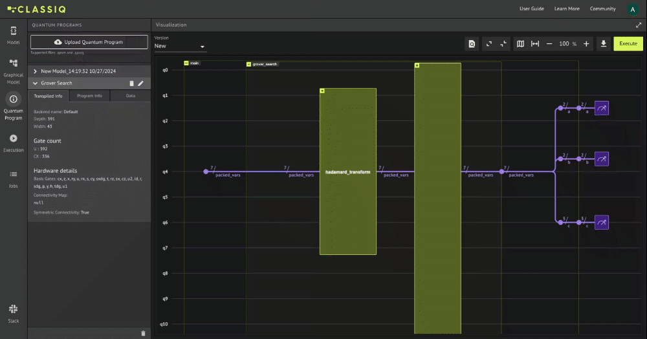Collapse all circuit blocks
The width and height of the screenshot is (647, 339).
(x=503, y=44)
